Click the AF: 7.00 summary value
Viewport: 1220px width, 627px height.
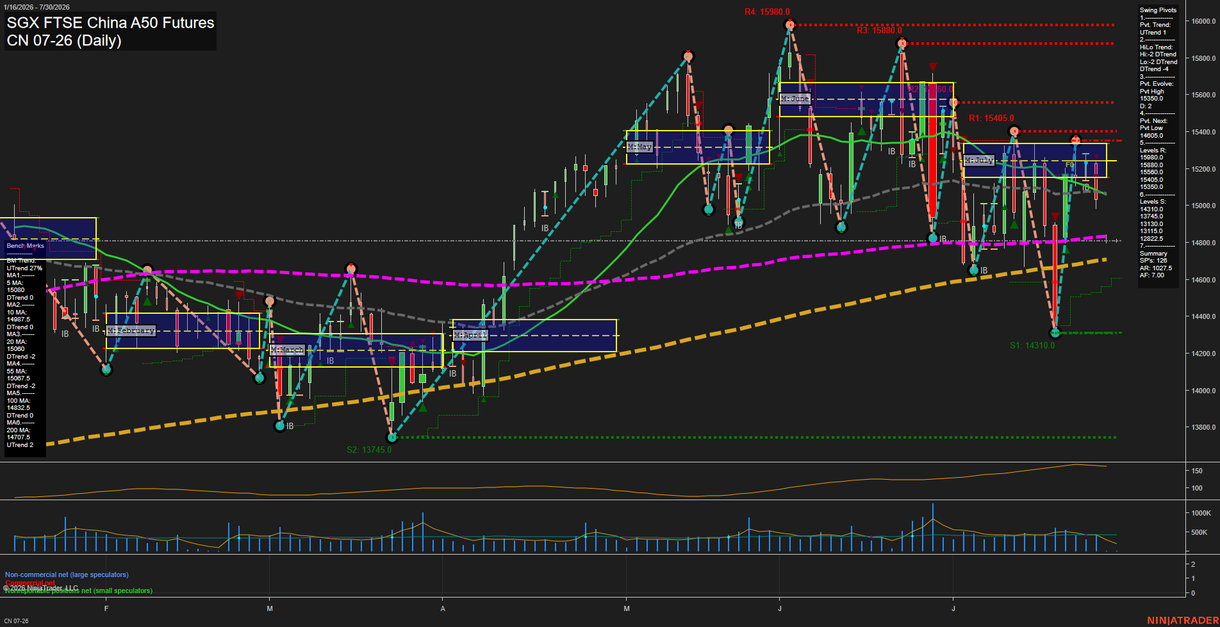point(1152,275)
